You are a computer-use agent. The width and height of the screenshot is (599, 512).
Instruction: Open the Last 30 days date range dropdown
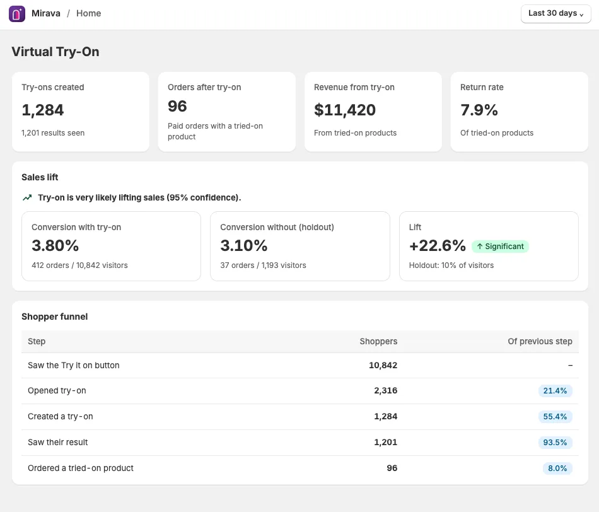556,14
